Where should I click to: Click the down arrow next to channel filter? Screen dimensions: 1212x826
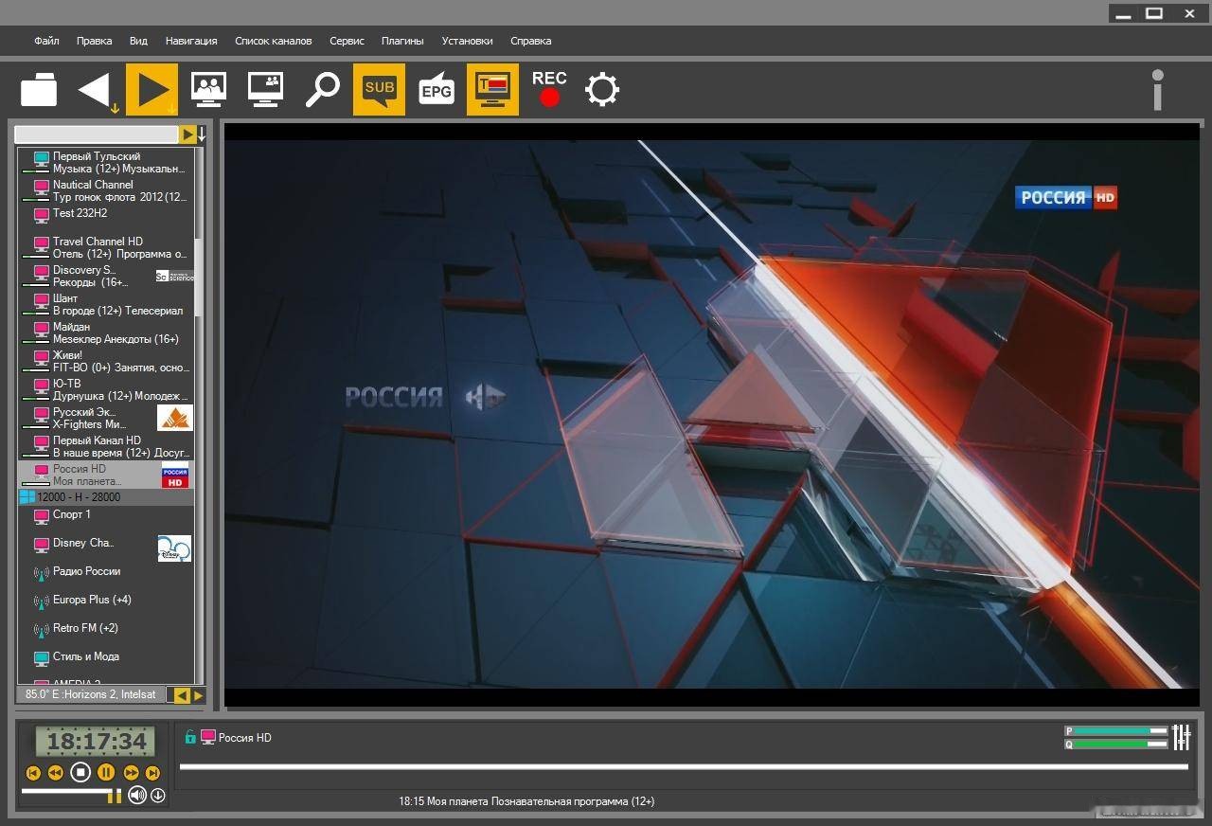point(202,135)
